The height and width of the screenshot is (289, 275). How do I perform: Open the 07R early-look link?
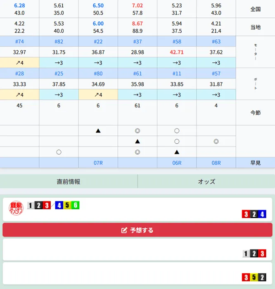pos(98,163)
